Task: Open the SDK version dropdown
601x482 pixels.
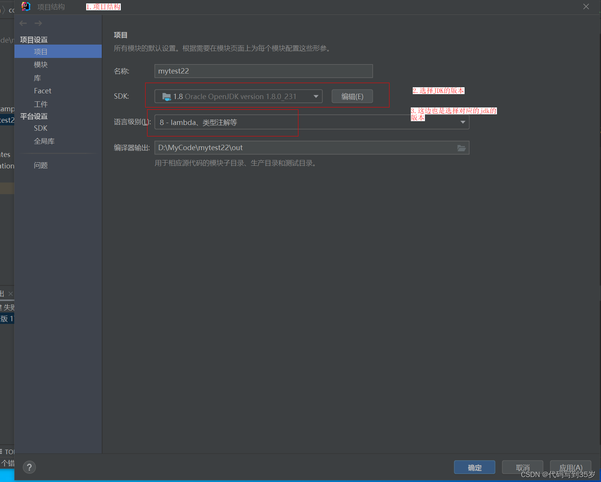Action: pyautogui.click(x=239, y=96)
